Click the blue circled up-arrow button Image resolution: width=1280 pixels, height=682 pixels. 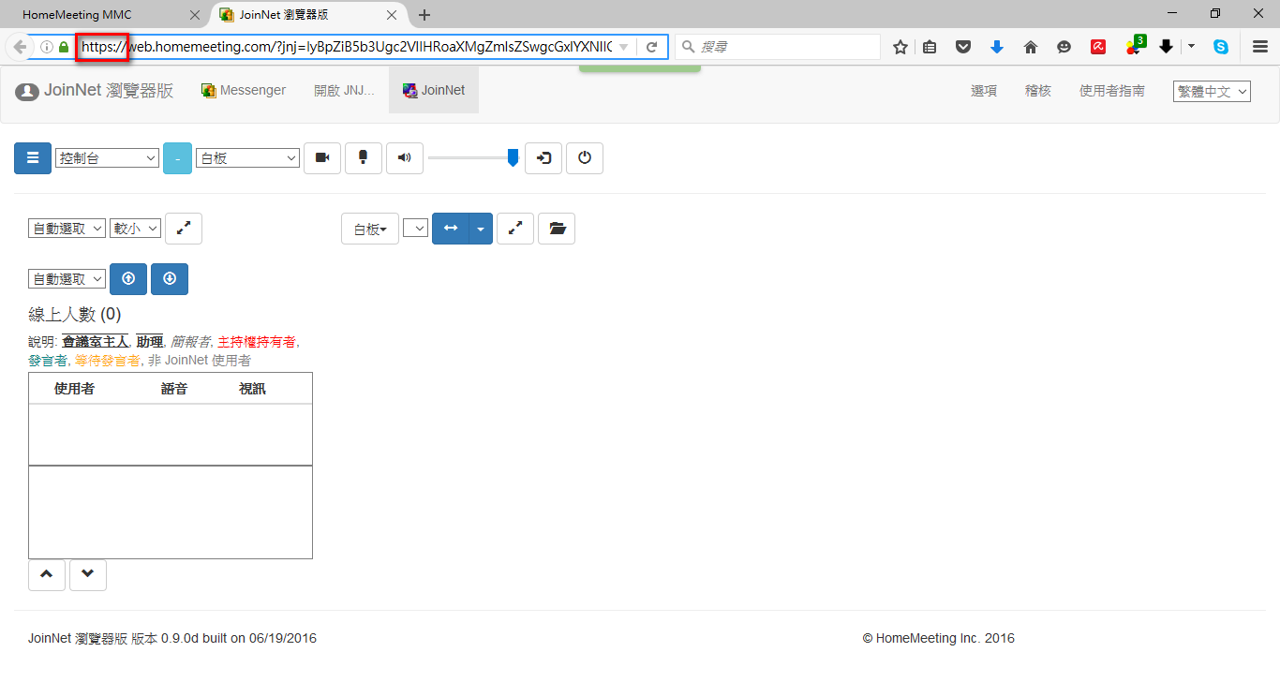(x=128, y=279)
